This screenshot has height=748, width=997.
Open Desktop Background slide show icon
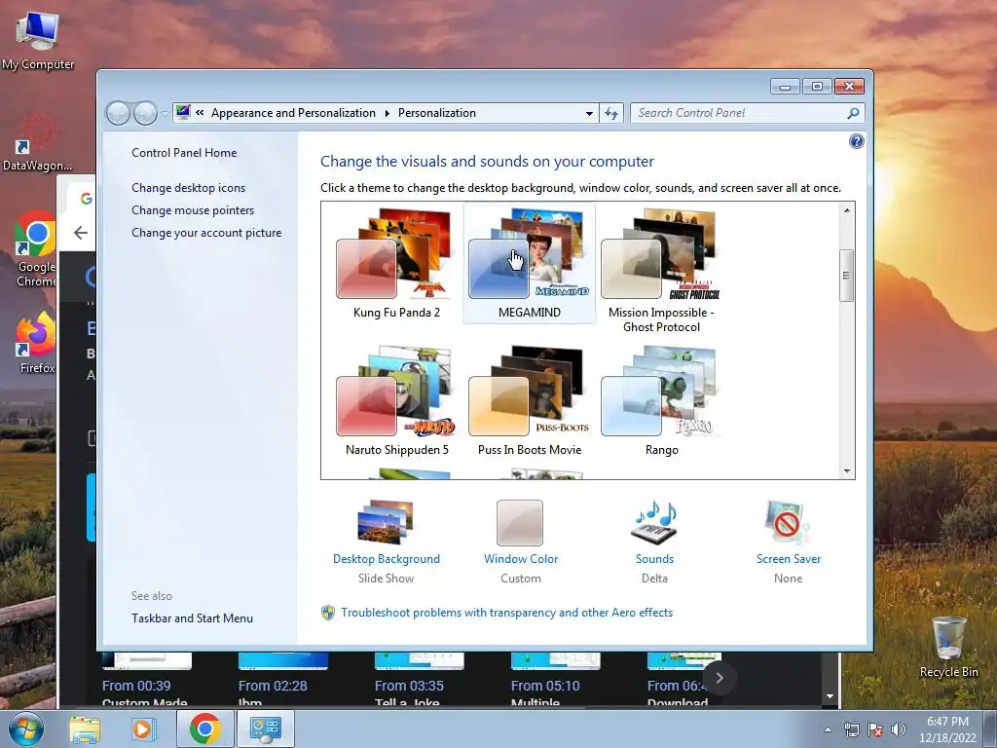(x=386, y=522)
